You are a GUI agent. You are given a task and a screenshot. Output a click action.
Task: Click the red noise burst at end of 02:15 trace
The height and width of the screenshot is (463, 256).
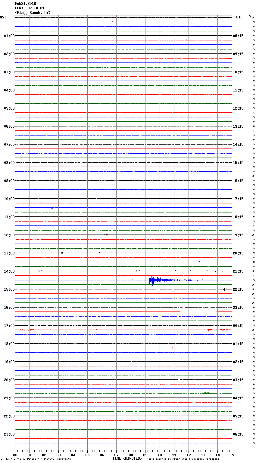click(x=228, y=58)
